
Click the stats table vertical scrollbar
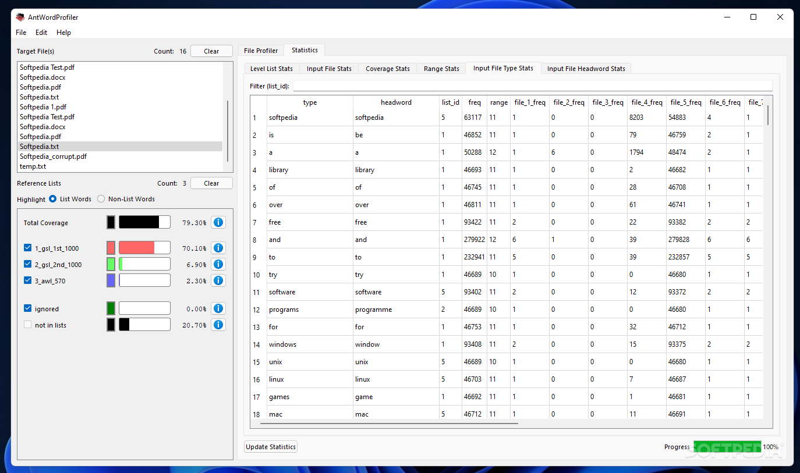(x=768, y=115)
